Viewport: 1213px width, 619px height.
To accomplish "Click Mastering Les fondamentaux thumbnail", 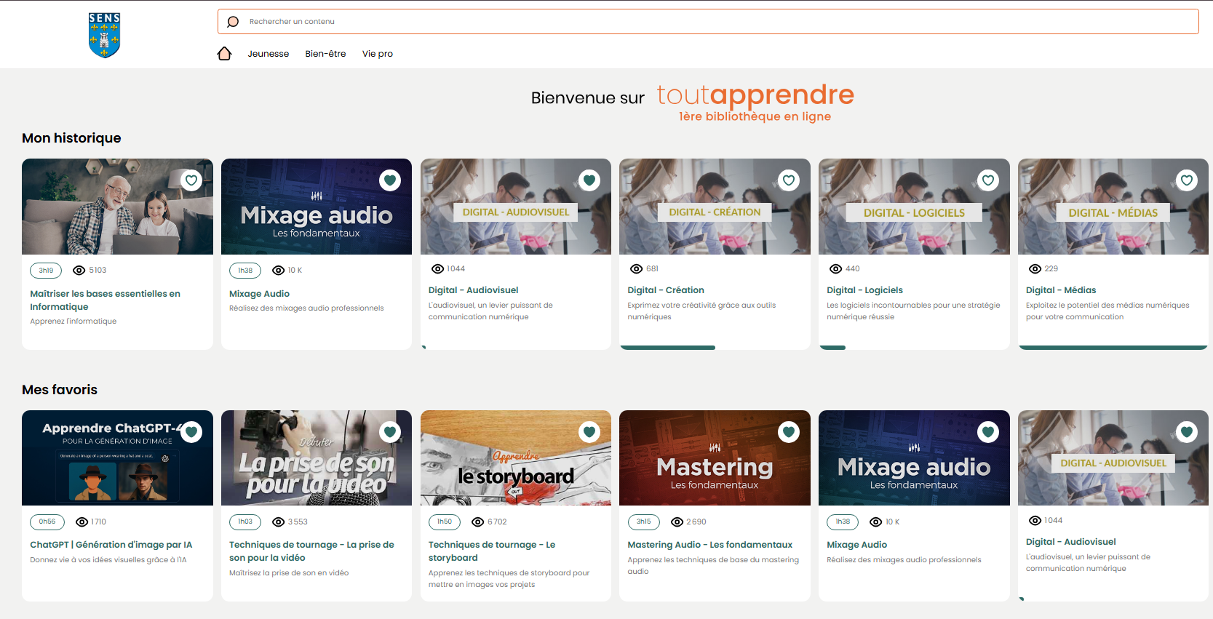I will [715, 458].
